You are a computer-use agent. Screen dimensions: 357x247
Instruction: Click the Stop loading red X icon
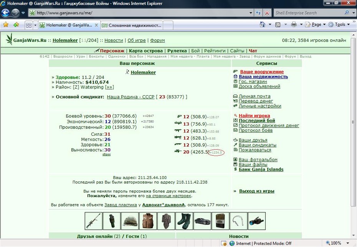coord(267,13)
